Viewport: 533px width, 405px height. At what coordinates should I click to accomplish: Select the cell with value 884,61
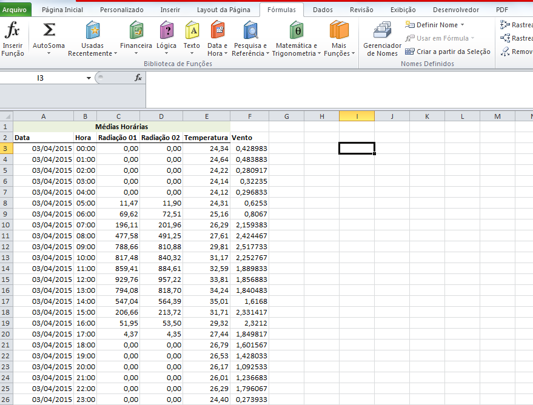pos(161,269)
